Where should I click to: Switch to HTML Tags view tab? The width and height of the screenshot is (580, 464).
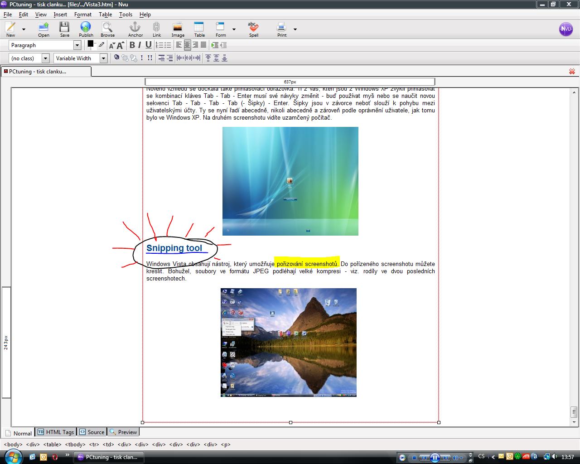(56, 432)
